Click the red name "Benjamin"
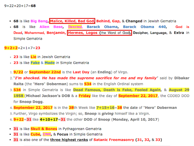 pyautogui.click(x=56, y=33)
